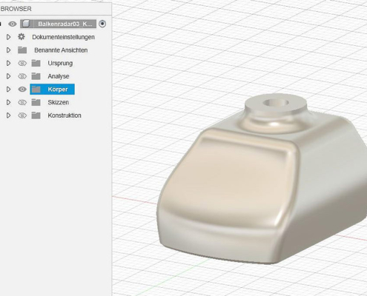Select the Dokumenteinstellungen label
This screenshot has height=296, width=367.
pos(63,37)
